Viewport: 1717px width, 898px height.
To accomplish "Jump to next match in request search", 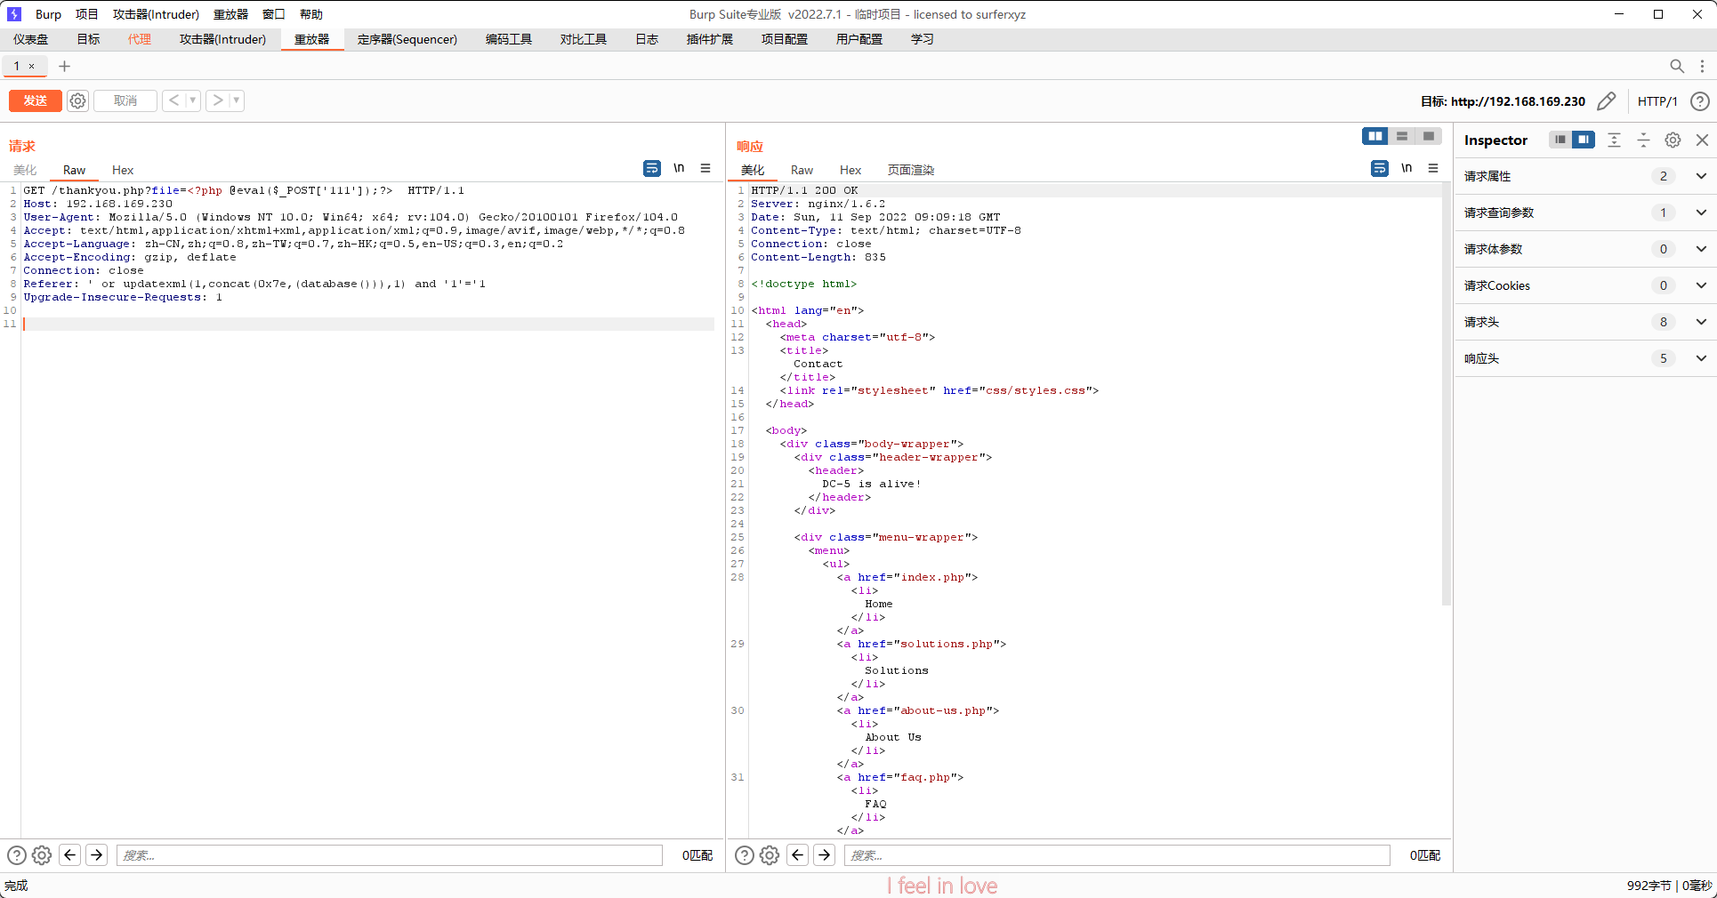I will pyautogui.click(x=97, y=855).
